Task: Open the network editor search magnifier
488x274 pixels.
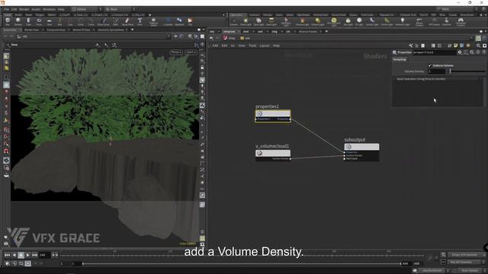Action: pyautogui.click(x=478, y=46)
